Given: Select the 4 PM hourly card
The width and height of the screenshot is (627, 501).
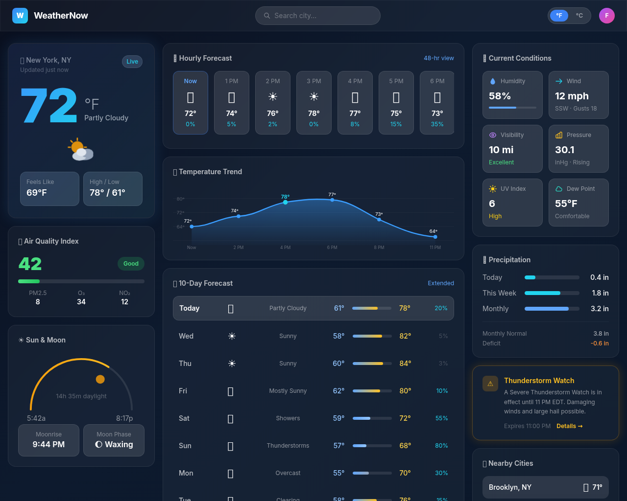Looking at the screenshot, I should tap(355, 103).
